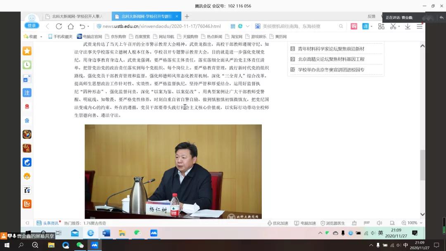Select the scissors screenshot tool
The width and height of the screenshot is (446, 251).
tap(393, 26)
